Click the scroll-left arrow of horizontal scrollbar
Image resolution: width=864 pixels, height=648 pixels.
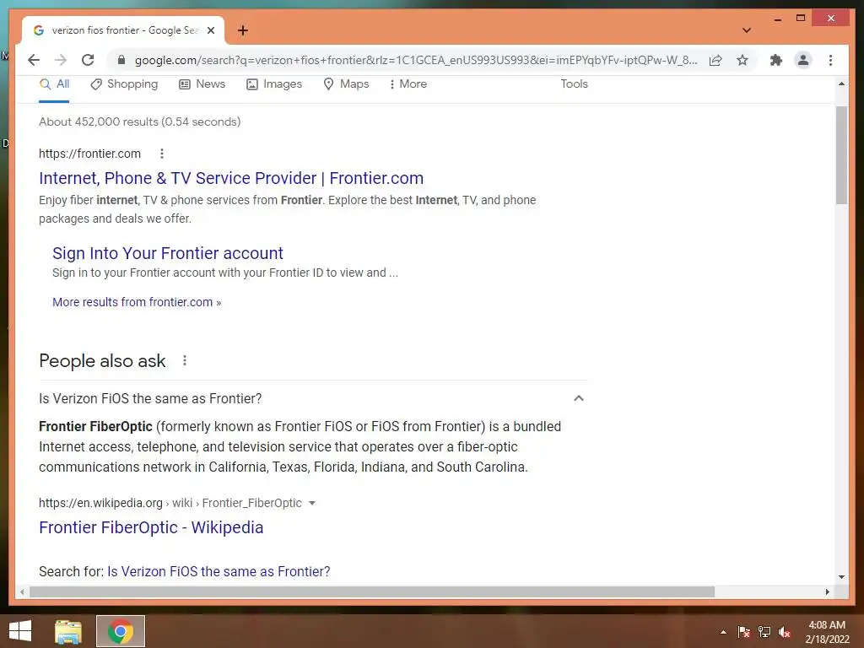(x=21, y=591)
